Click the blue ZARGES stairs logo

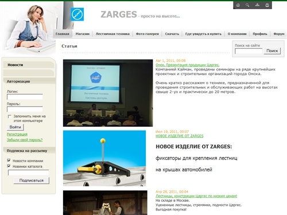(x=77, y=14)
